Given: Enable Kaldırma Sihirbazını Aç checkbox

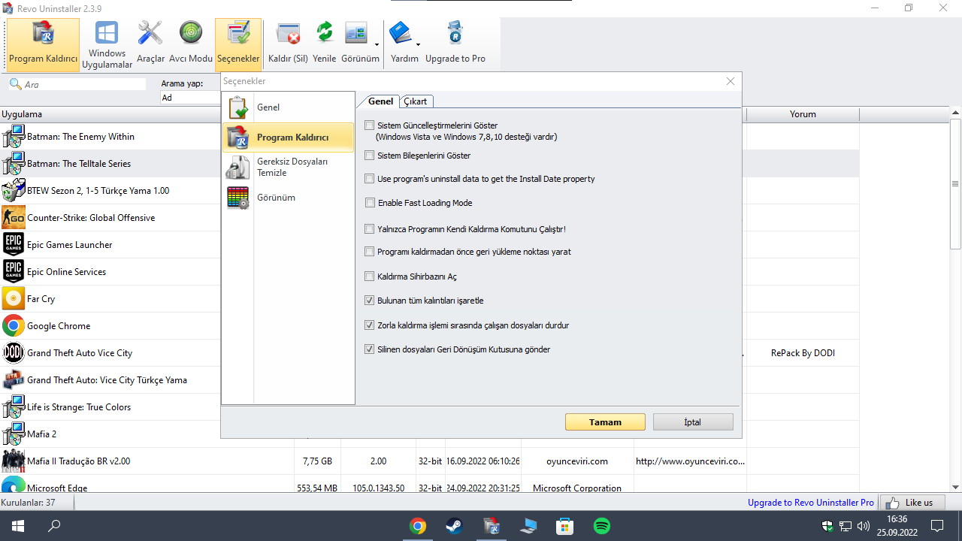Looking at the screenshot, I should point(369,277).
